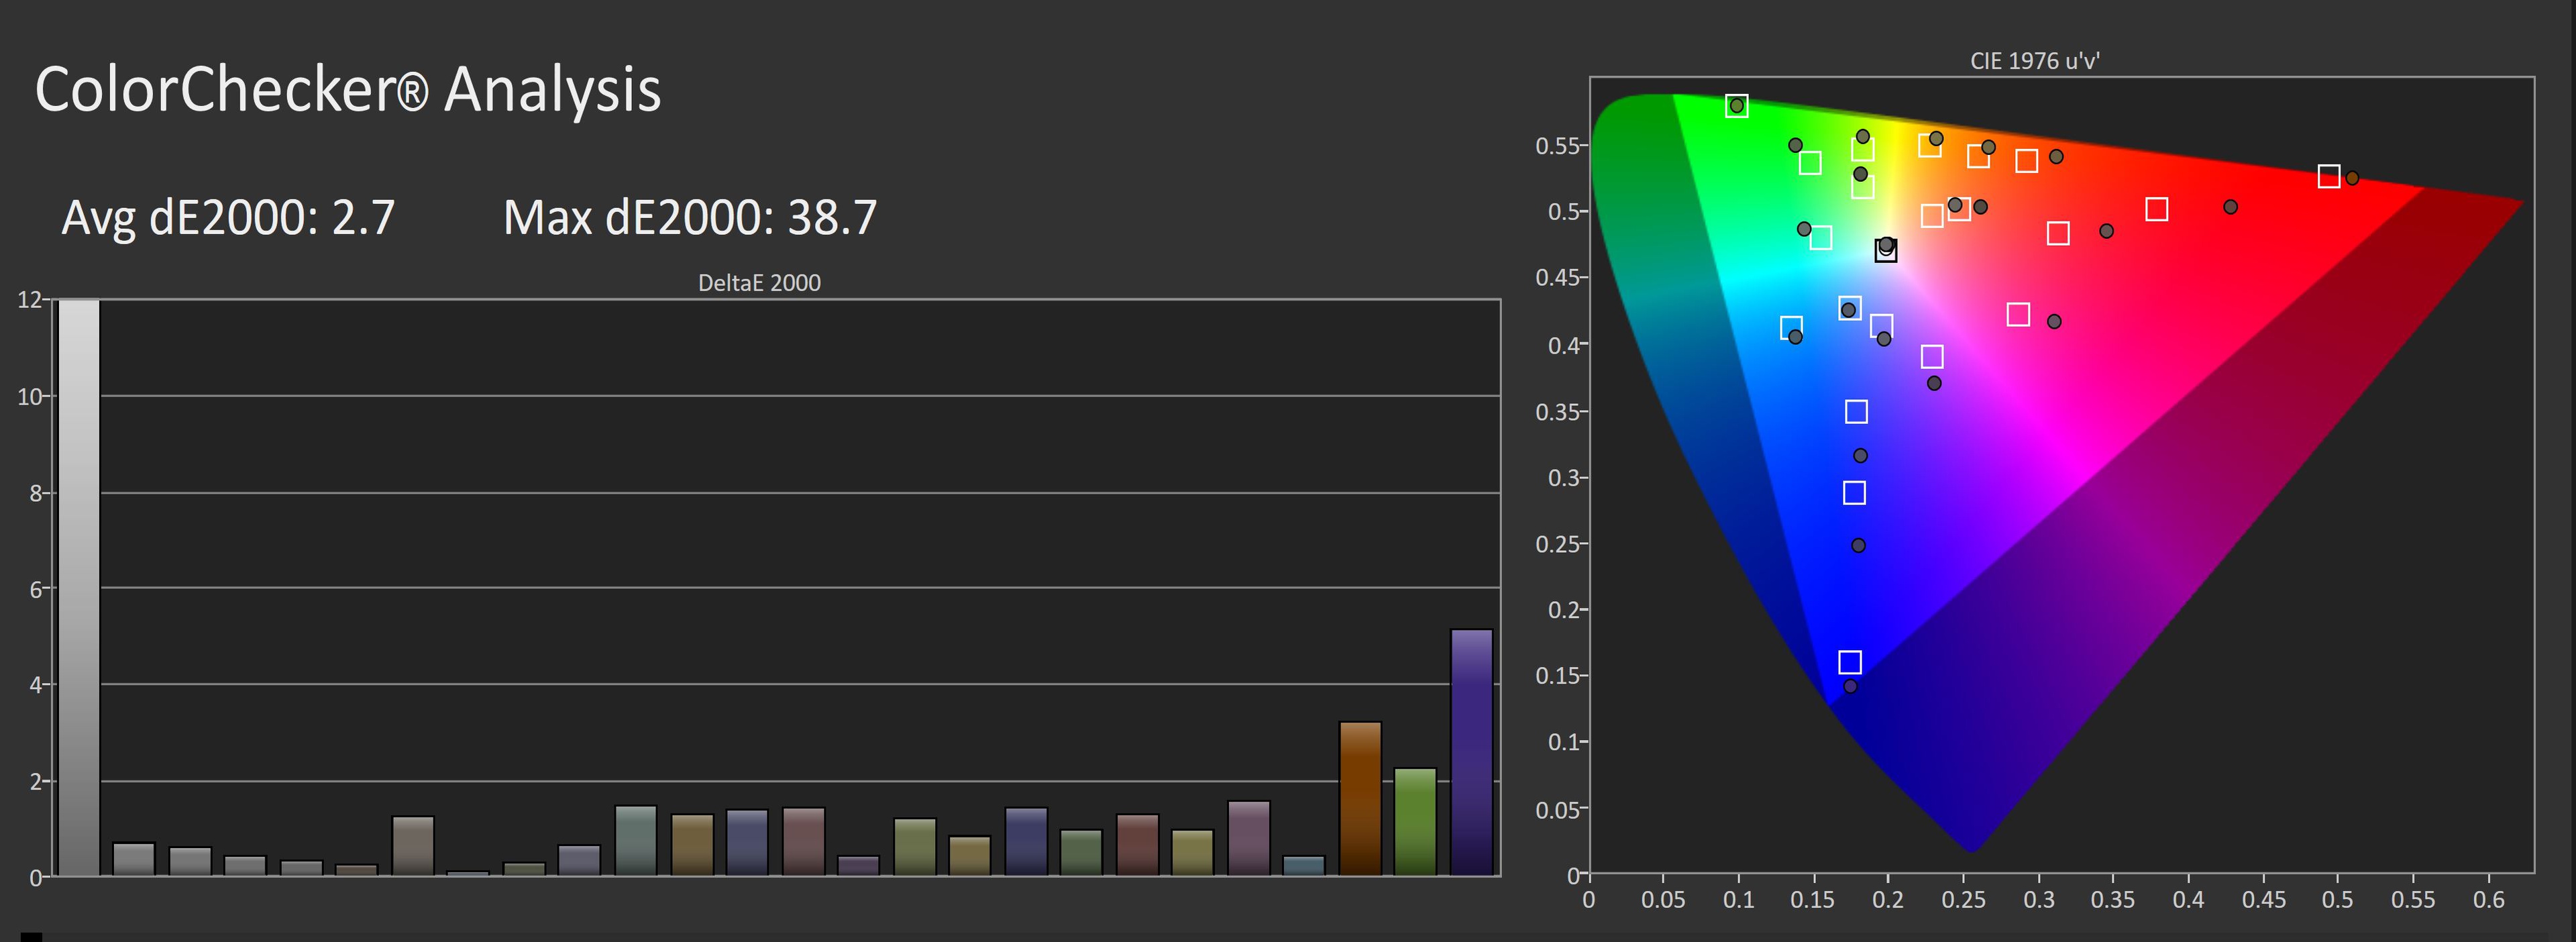Click the cyan target square at left of gamut
Viewport: 2576px width, 942px height.
[x=1791, y=327]
